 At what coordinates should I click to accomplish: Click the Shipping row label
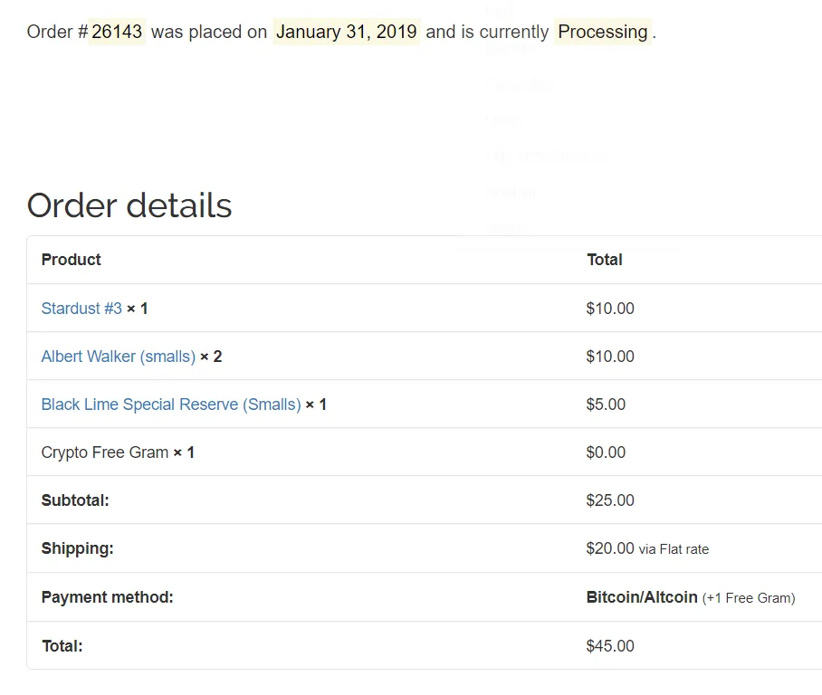78,548
